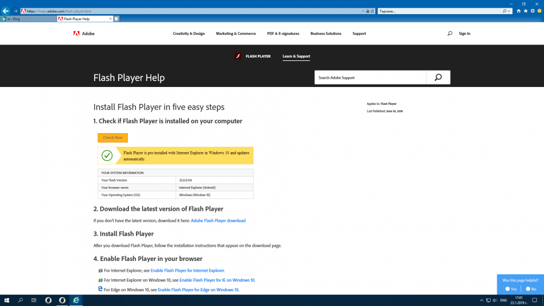Screen dimensions: 544x306
Task: Submit the Adobe Support search button
Action: pyautogui.click(x=438, y=78)
